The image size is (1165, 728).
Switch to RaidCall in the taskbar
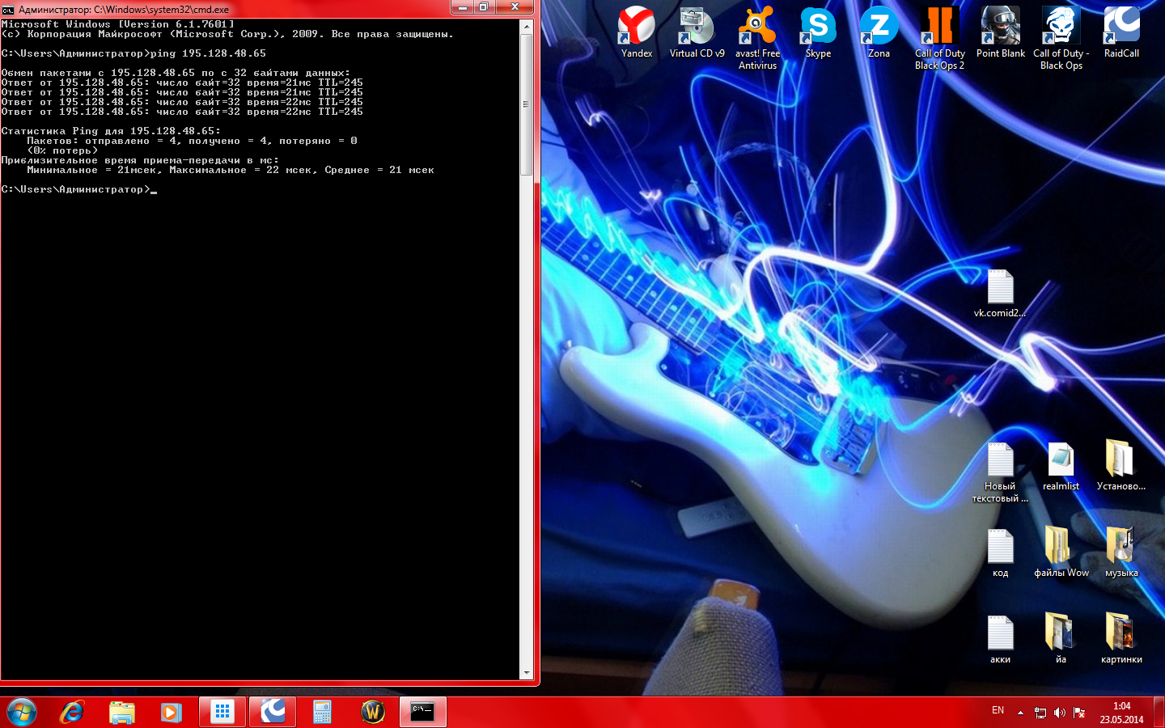[273, 712]
